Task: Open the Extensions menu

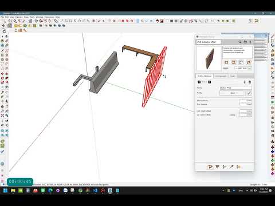Action: [x=49, y=17]
